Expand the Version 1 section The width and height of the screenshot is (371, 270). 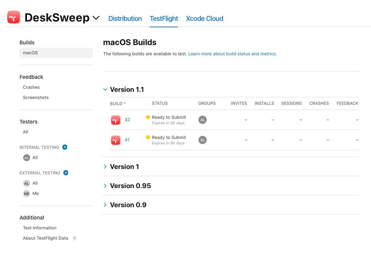tap(105, 167)
